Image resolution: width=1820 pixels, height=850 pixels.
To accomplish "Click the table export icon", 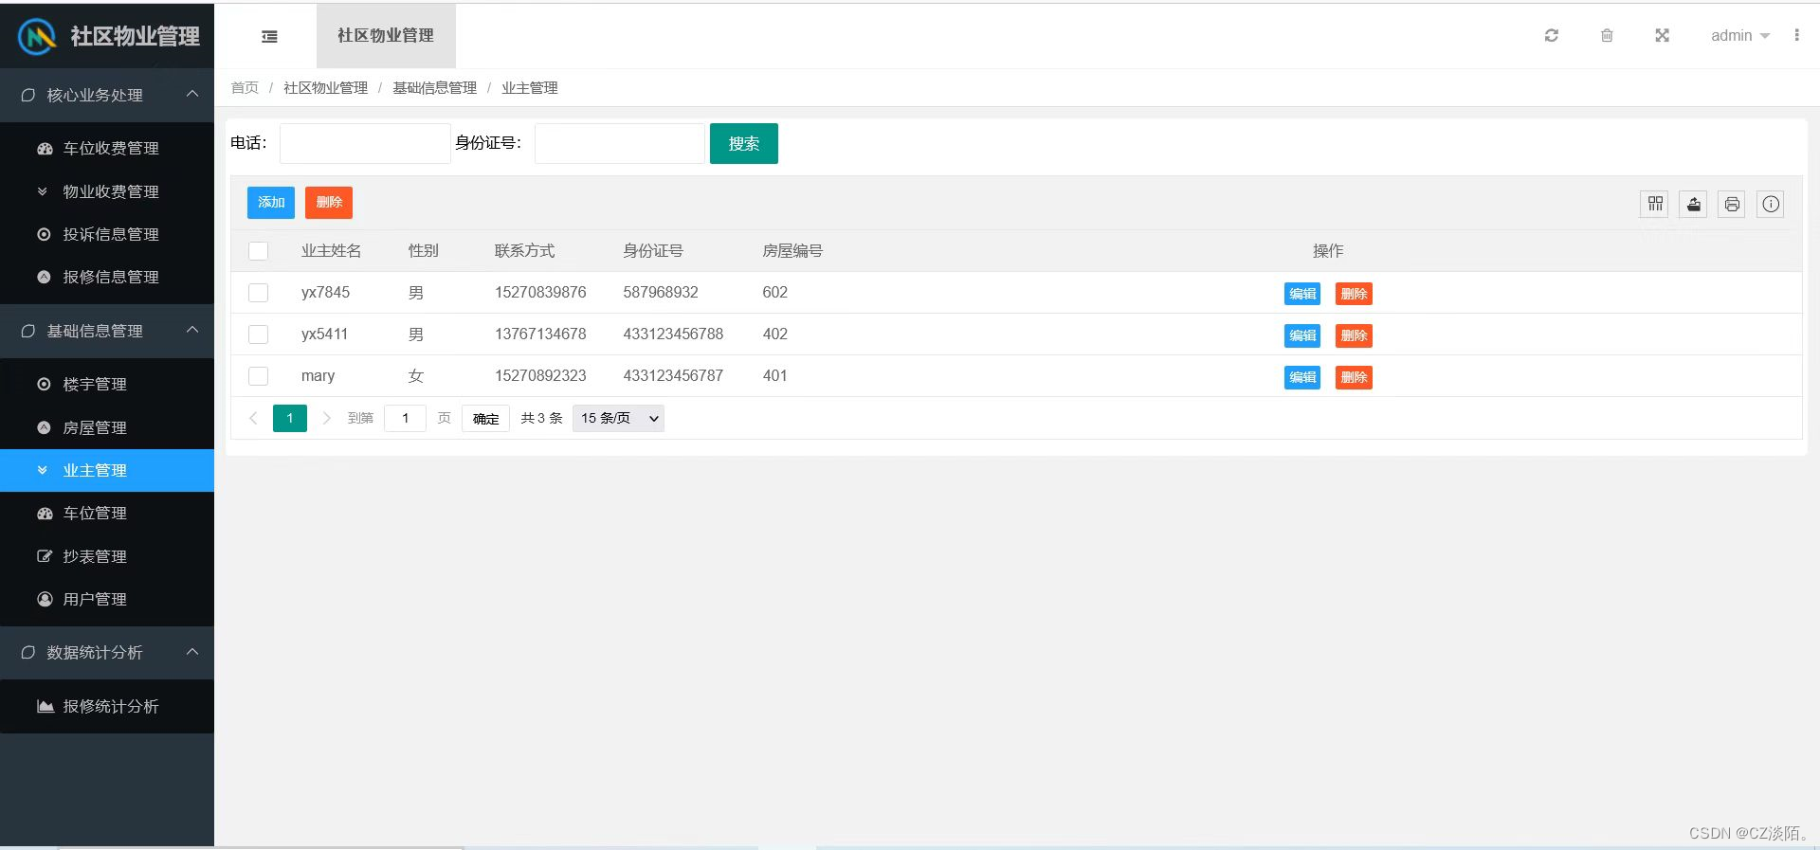I will pyautogui.click(x=1694, y=204).
